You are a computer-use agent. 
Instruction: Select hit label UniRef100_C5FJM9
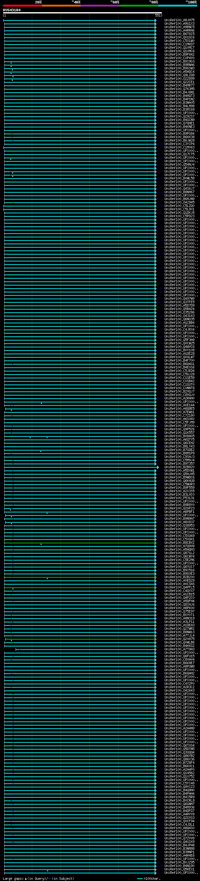coord(179,423)
